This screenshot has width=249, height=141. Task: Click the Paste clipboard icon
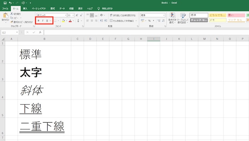point(6,16)
